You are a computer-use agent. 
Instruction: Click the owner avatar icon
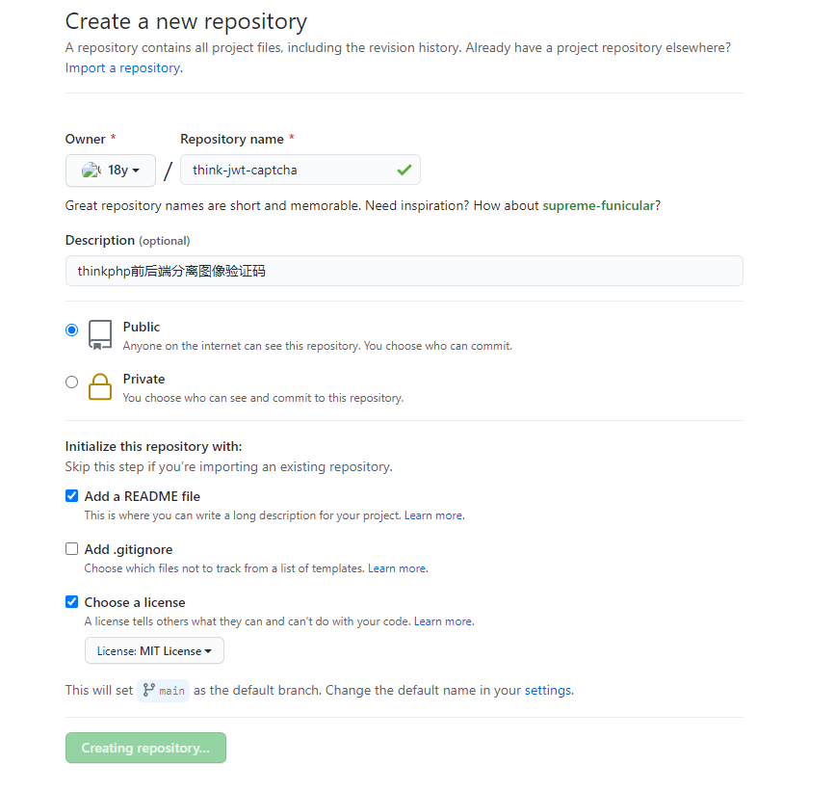91,170
